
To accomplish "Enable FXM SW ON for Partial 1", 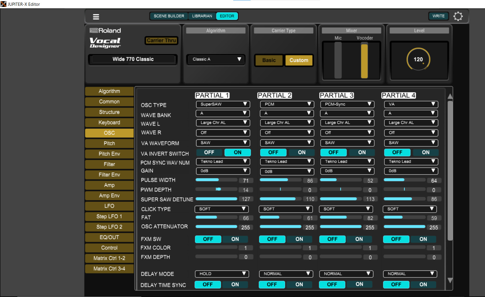I will click(235, 239).
